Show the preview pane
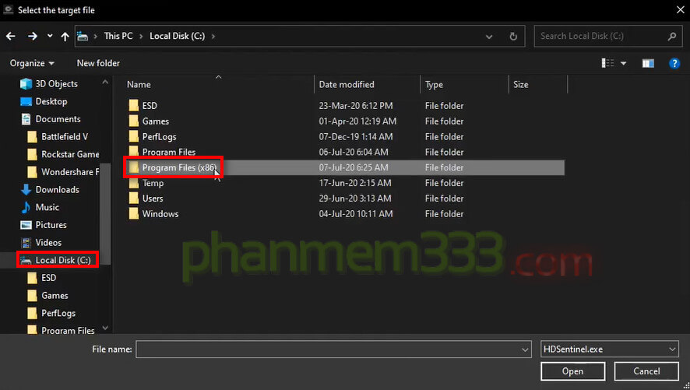Image resolution: width=690 pixels, height=390 pixels. click(x=648, y=63)
